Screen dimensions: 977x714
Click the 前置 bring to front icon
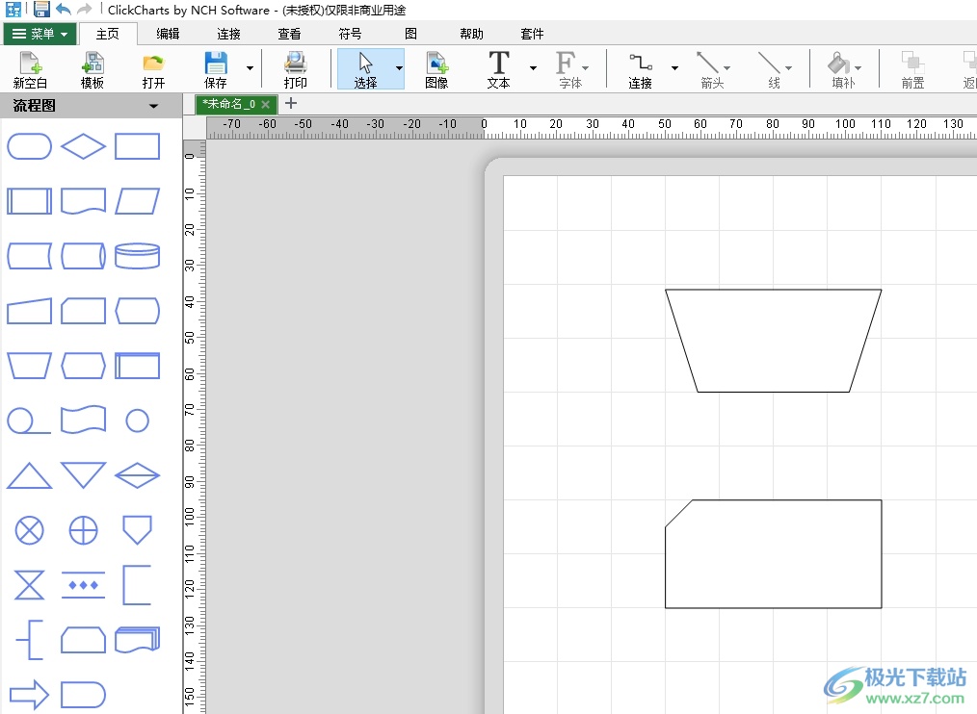pos(912,69)
